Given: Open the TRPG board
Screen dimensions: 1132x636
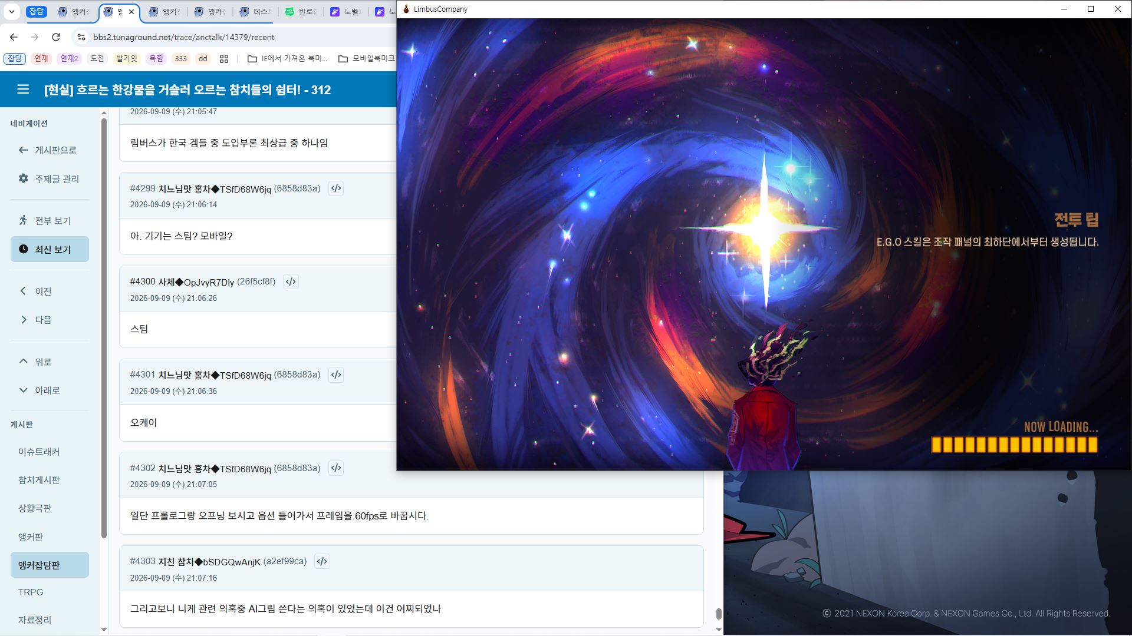Looking at the screenshot, I should [x=50, y=592].
